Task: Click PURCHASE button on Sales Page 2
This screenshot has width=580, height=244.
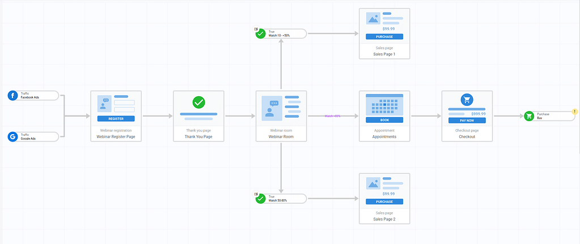Action: pos(384,202)
